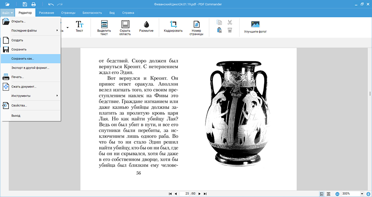372x197 pixels.
Task: Click the save floppy icon in title bar
Action: pos(25,4)
